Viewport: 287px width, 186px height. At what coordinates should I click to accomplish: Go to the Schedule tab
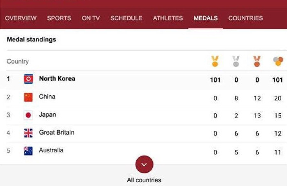pos(126,18)
